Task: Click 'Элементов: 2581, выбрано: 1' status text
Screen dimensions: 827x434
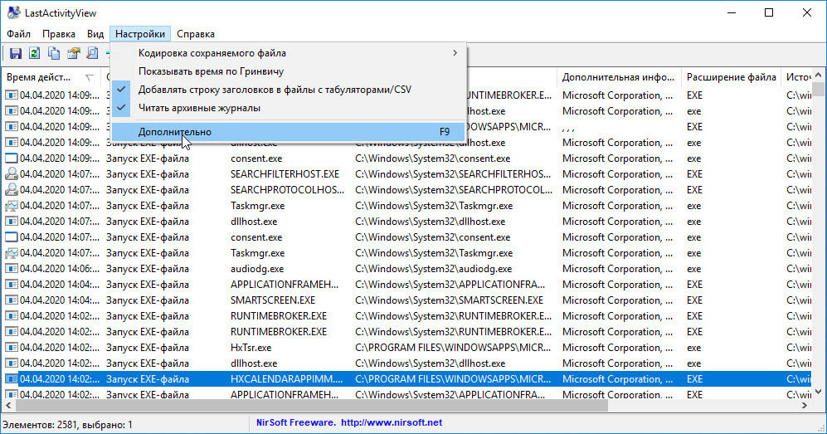Action: coord(67,424)
